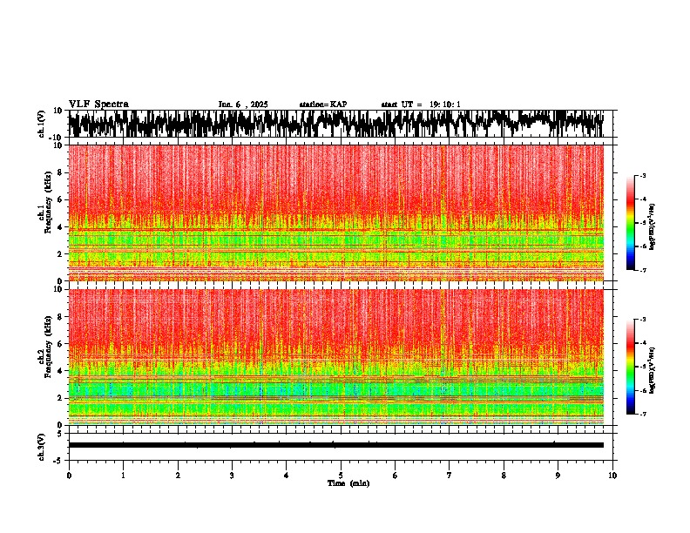Click the ch.2 color scale bar

[630, 367]
